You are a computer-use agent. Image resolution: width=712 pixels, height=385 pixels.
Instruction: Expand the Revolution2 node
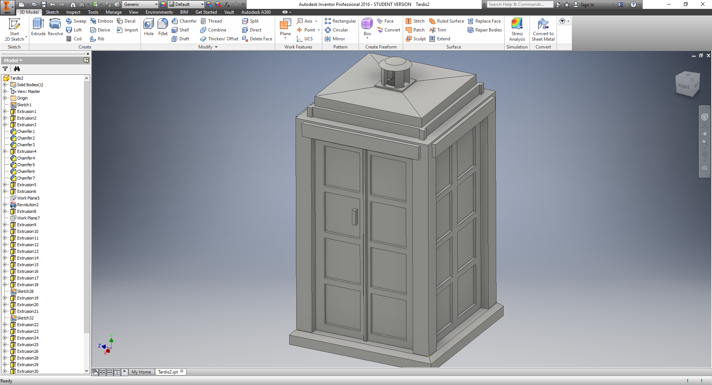[x=5, y=205]
